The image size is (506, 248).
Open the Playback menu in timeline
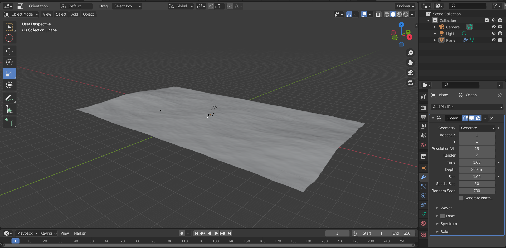[x=27, y=233]
